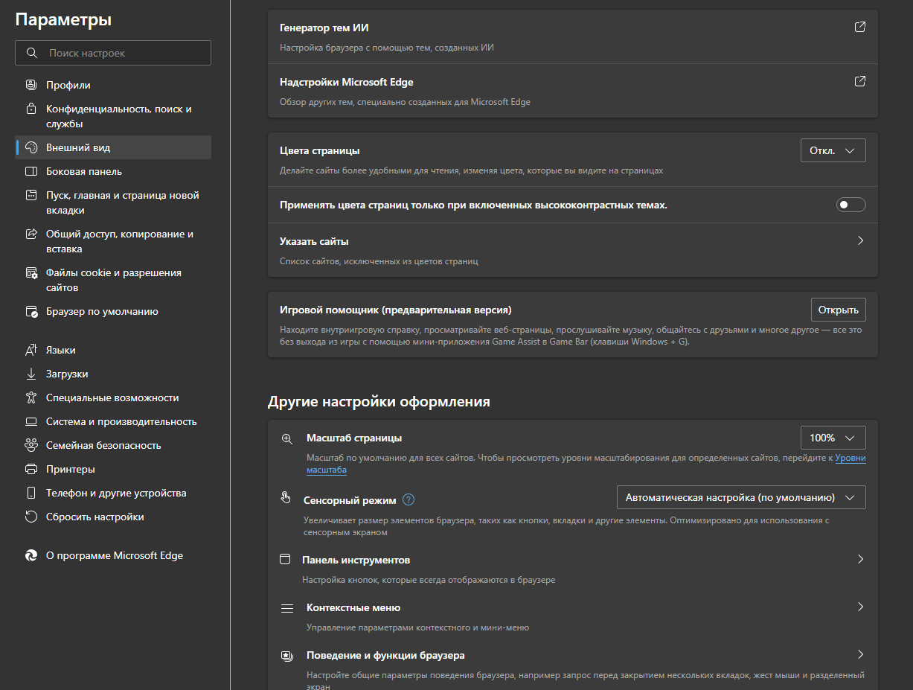Open the Масштаб страницы 100% dropdown
913x690 pixels.
point(833,438)
